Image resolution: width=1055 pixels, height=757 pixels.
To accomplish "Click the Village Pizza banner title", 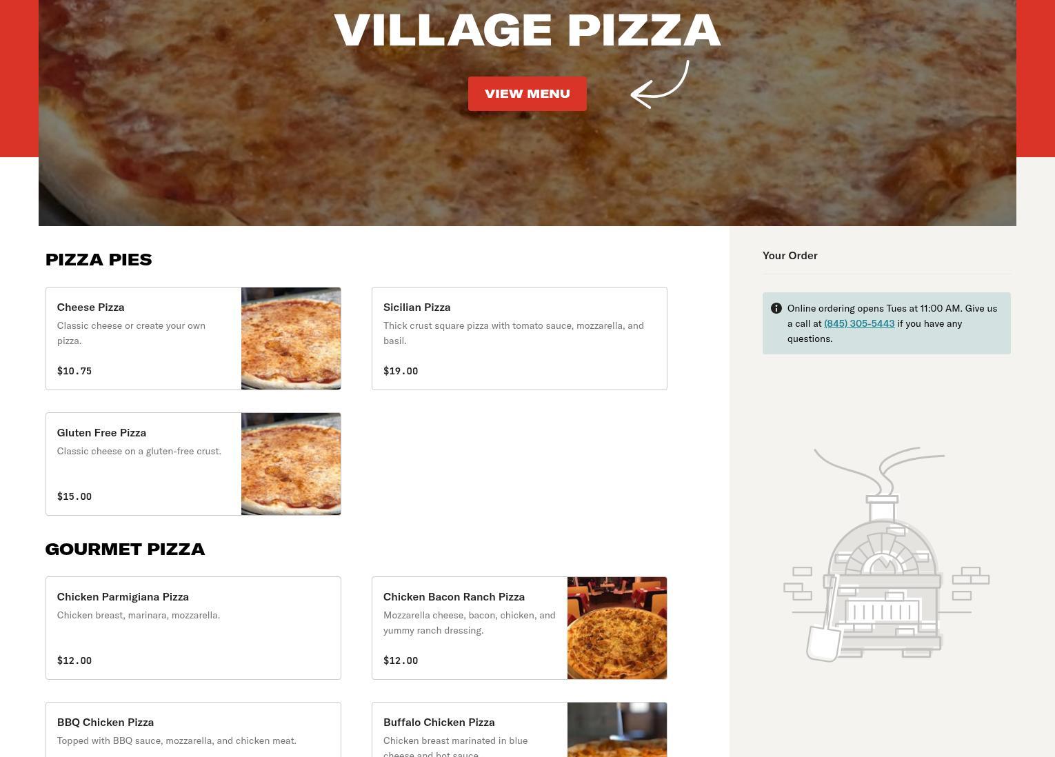I will 527,30.
